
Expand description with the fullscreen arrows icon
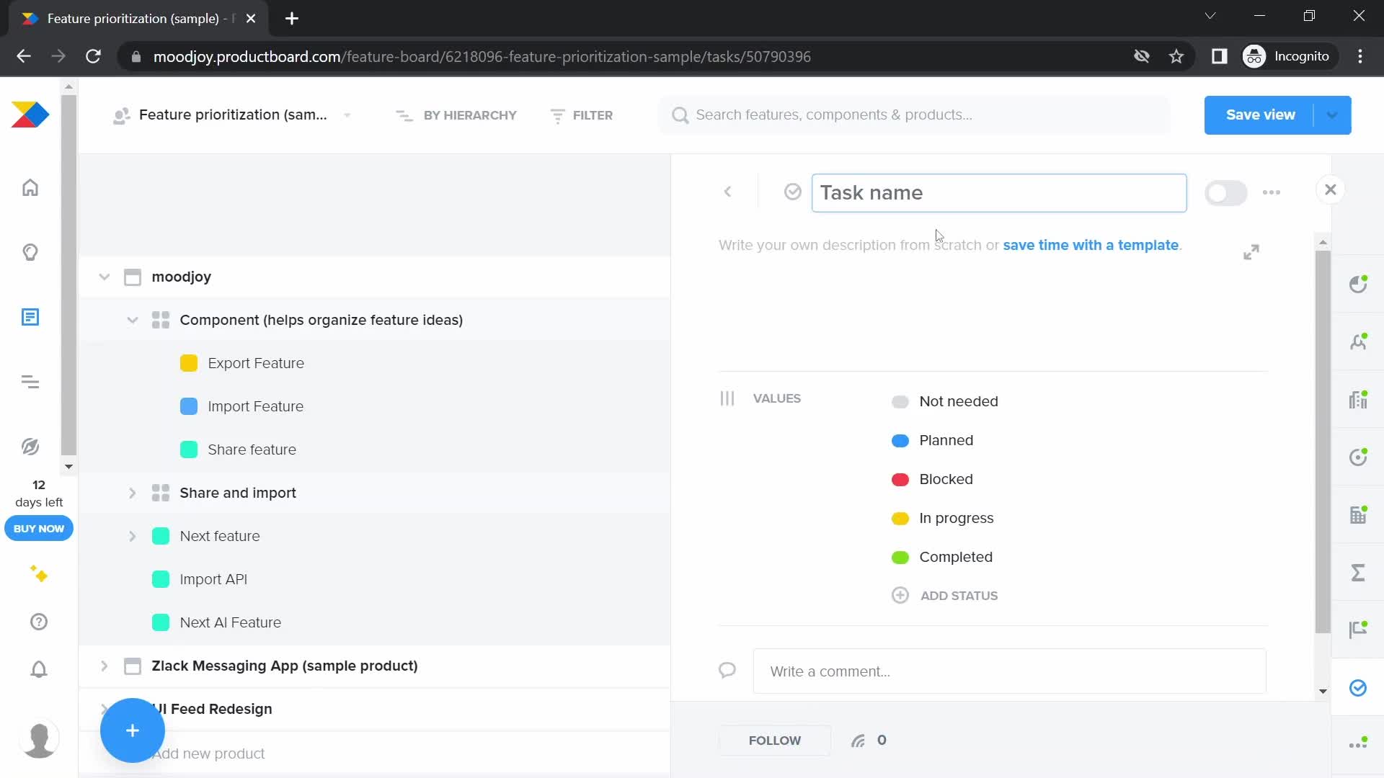point(1251,252)
